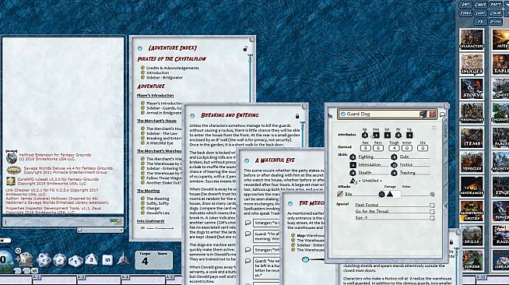Click the red icon beside Guard Dog token
509x285 pixels.
click(x=432, y=114)
